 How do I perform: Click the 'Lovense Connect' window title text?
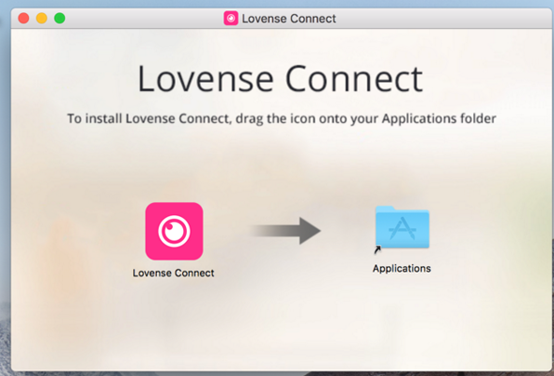pyautogui.click(x=289, y=19)
